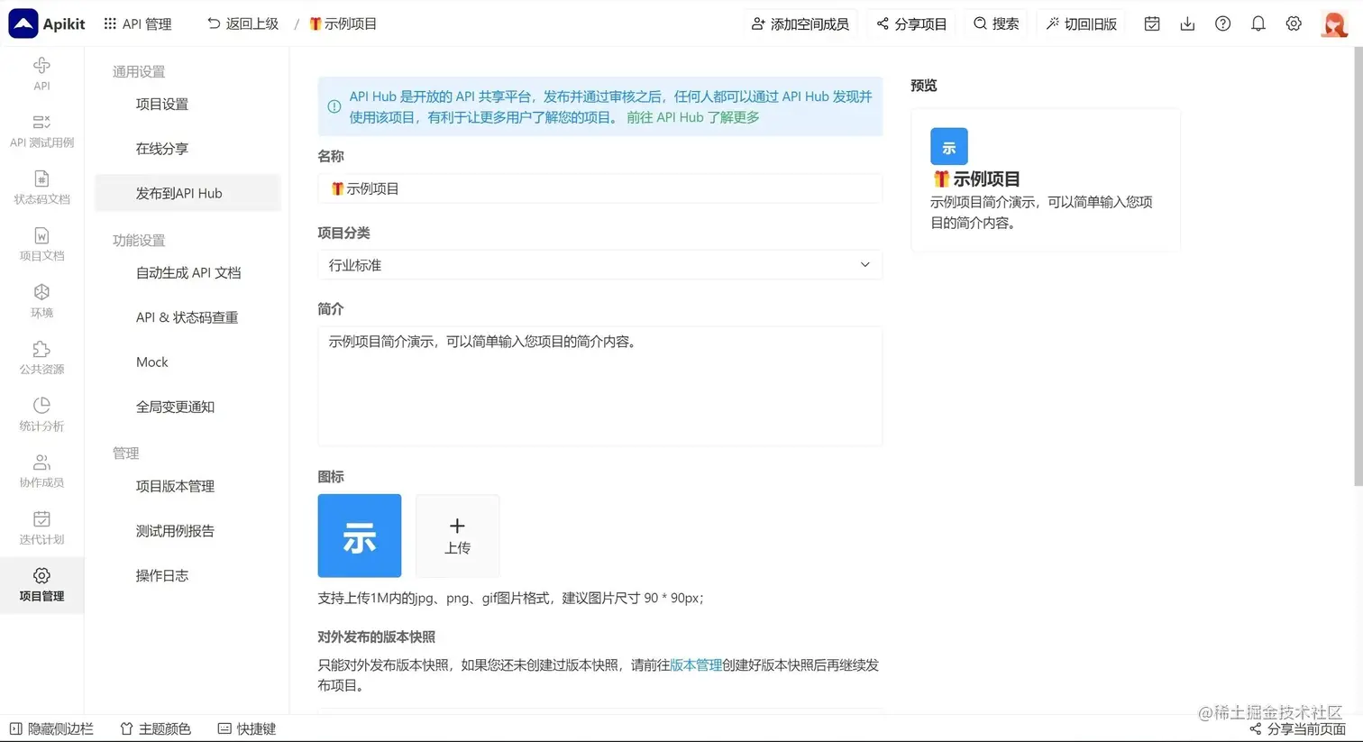
Task: Open the API section in left sidebar
Action: (41, 74)
